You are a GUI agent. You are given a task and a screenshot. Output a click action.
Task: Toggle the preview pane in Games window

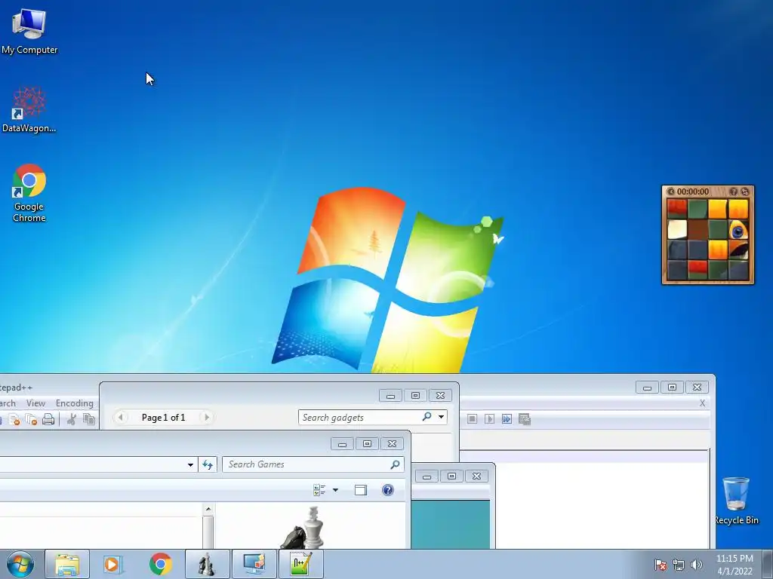(361, 490)
